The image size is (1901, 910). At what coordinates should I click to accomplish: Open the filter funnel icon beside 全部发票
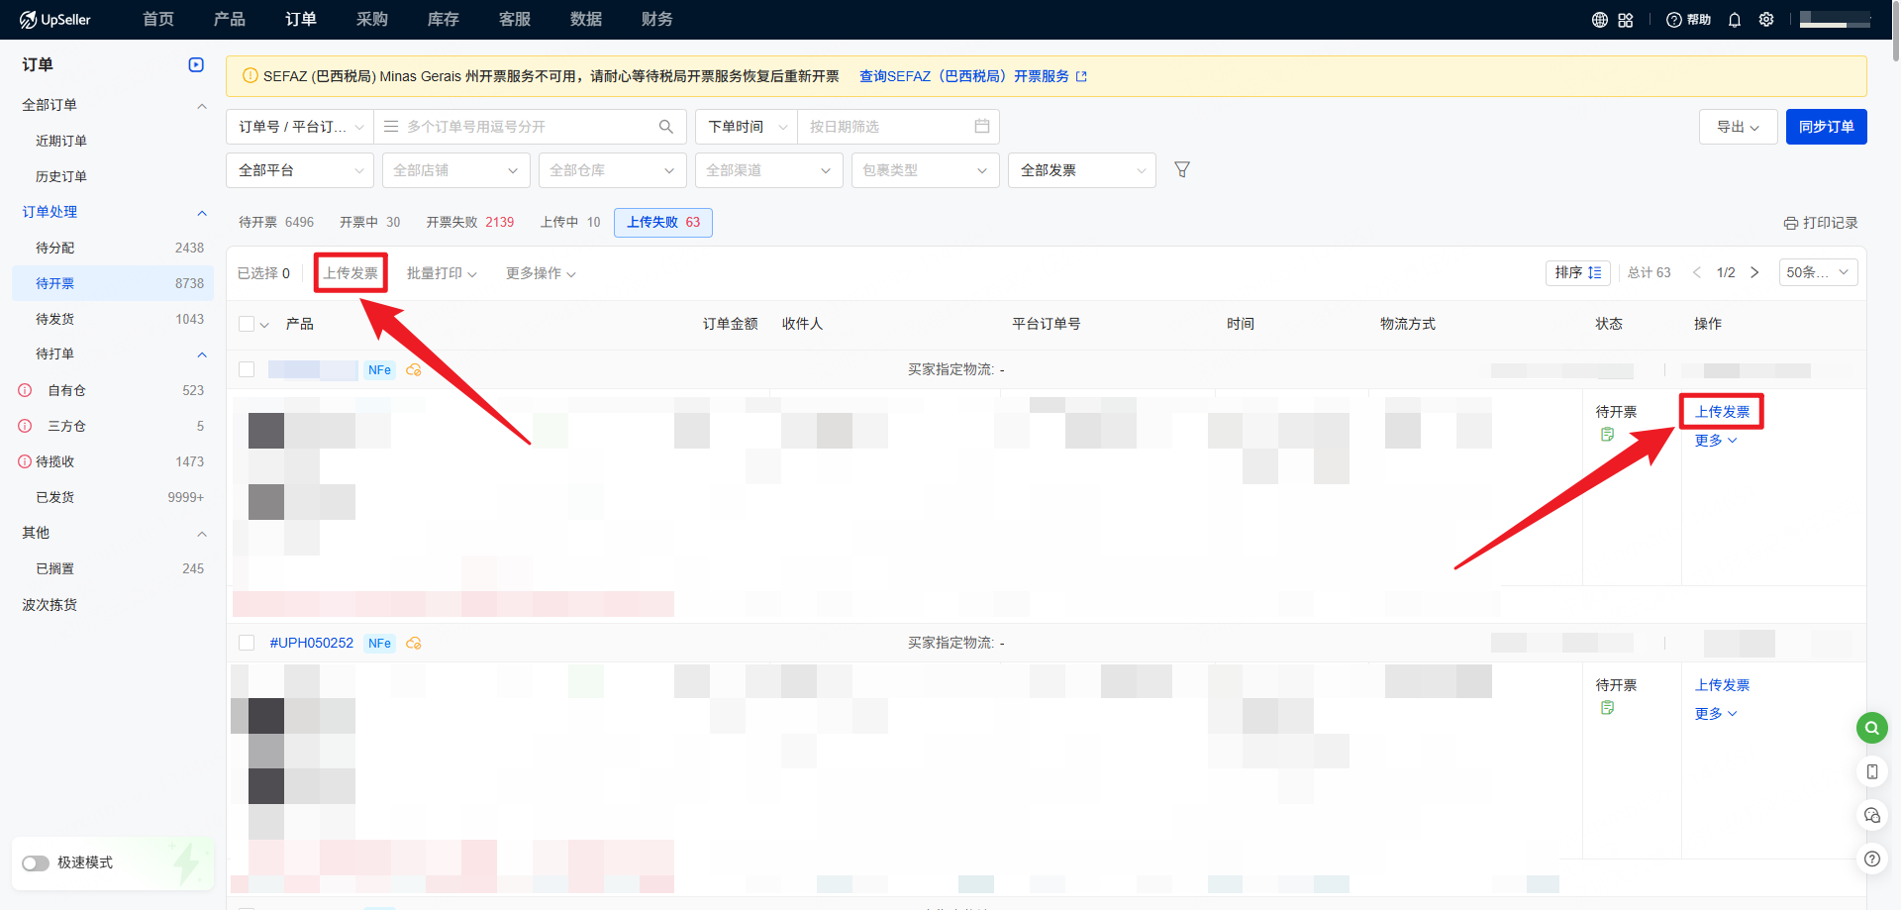(1182, 169)
